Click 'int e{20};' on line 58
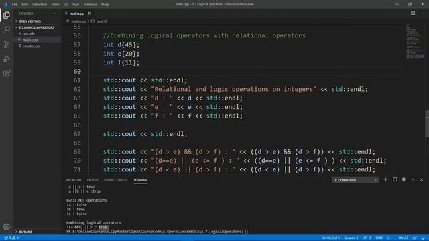 tap(121, 54)
